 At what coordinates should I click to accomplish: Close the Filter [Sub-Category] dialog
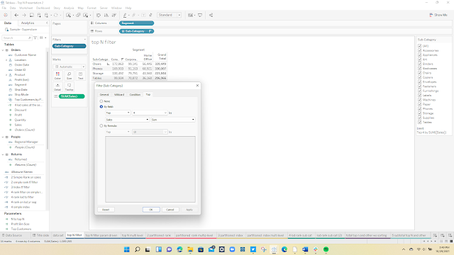point(197,86)
